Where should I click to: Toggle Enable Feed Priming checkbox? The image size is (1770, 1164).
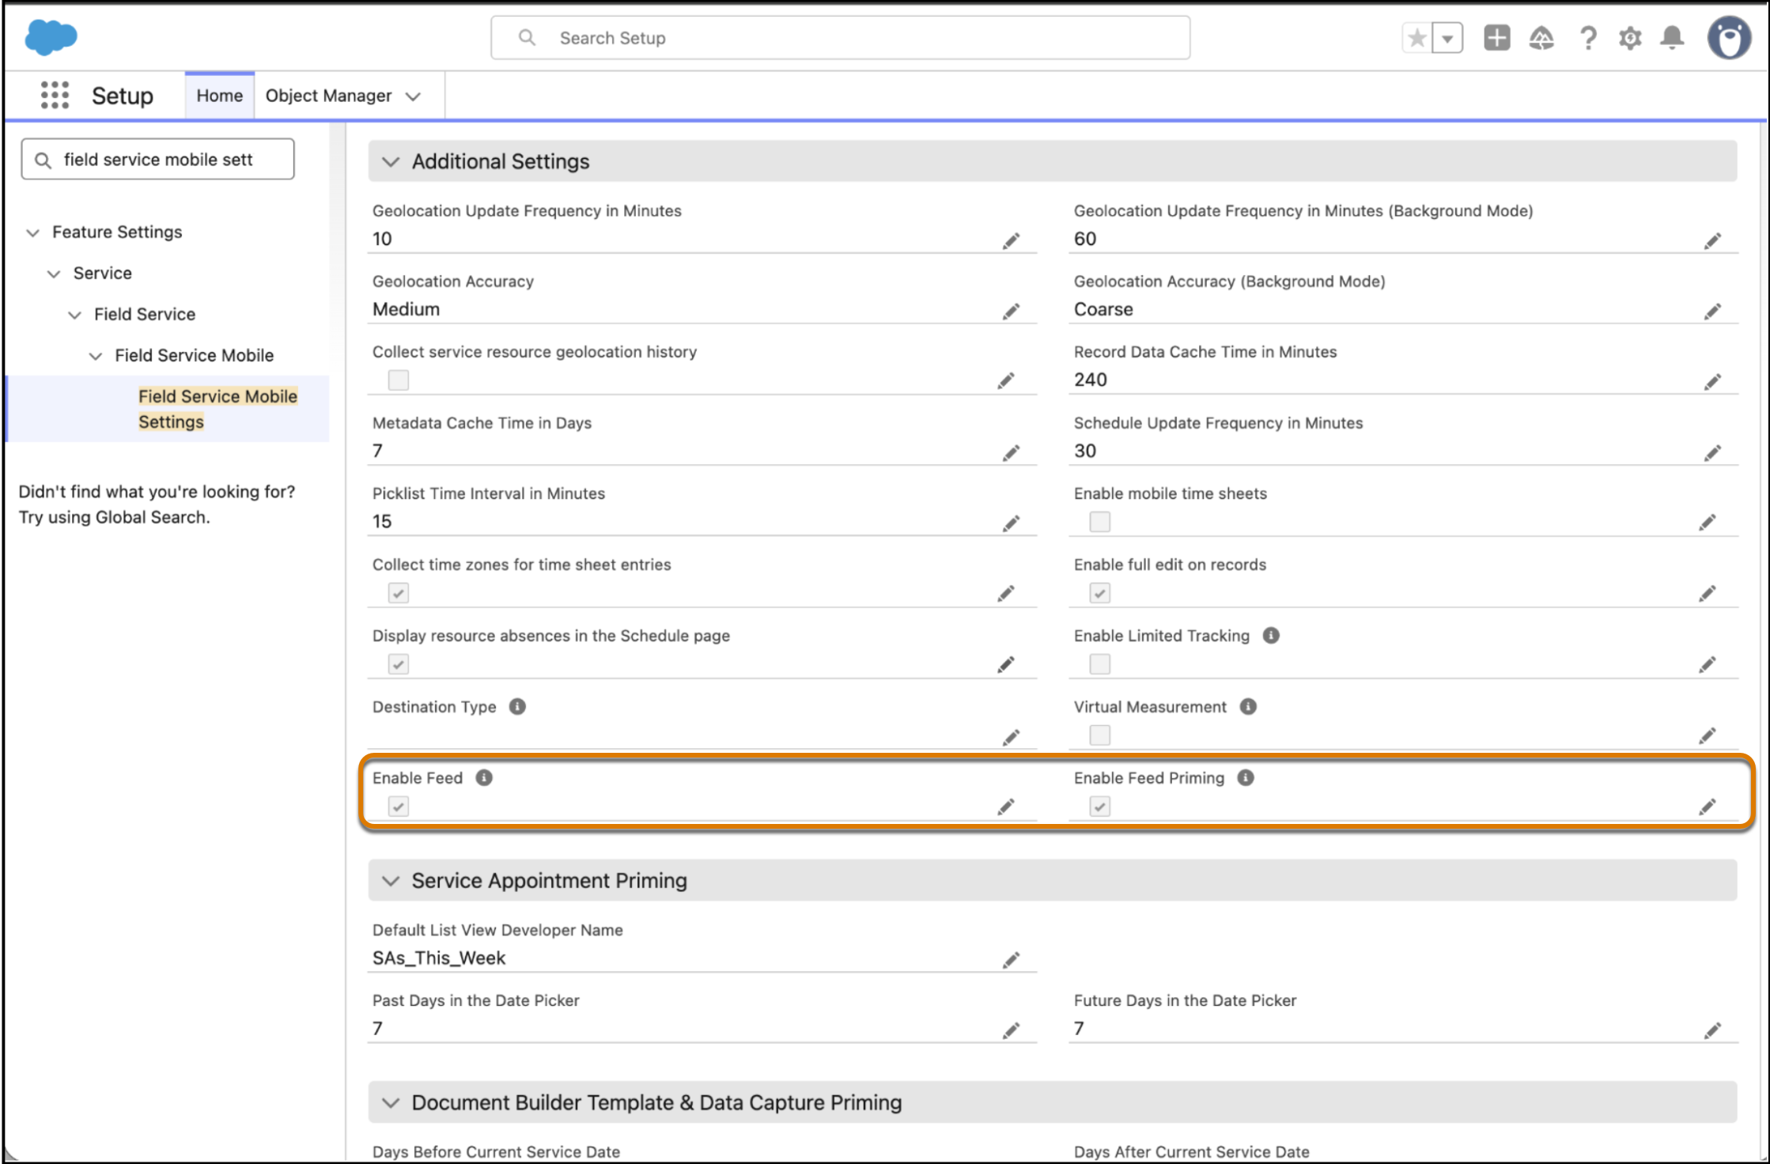tap(1099, 807)
